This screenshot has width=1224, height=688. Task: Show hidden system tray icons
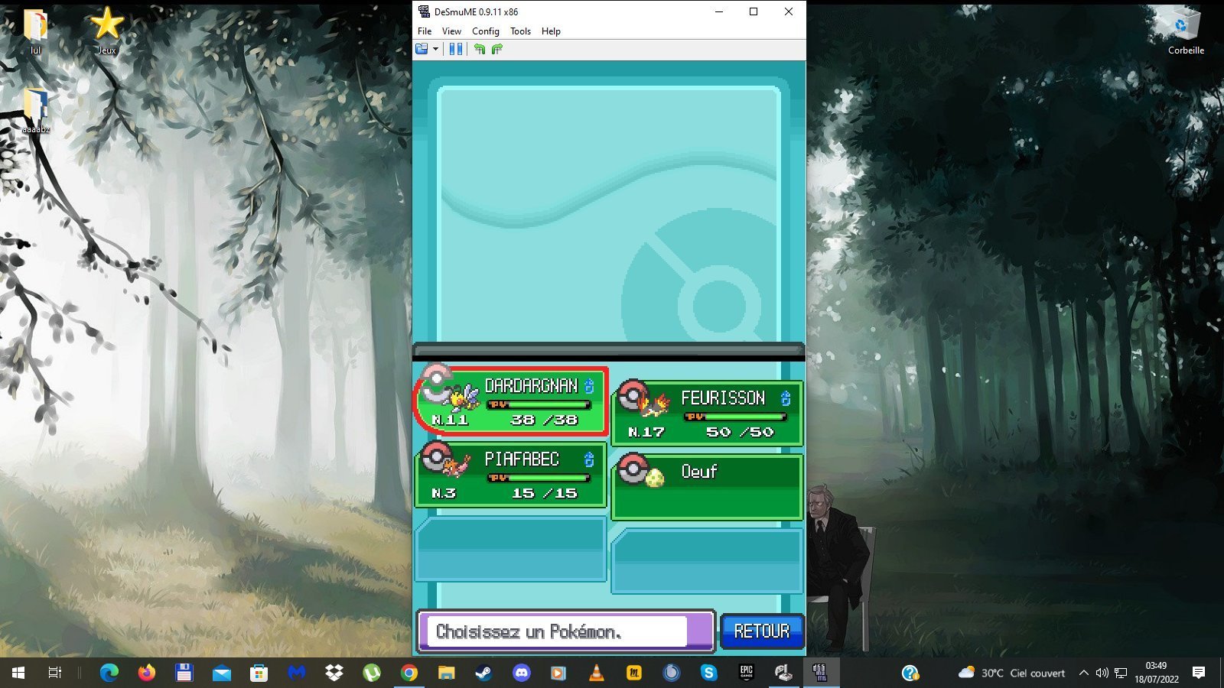1083,673
